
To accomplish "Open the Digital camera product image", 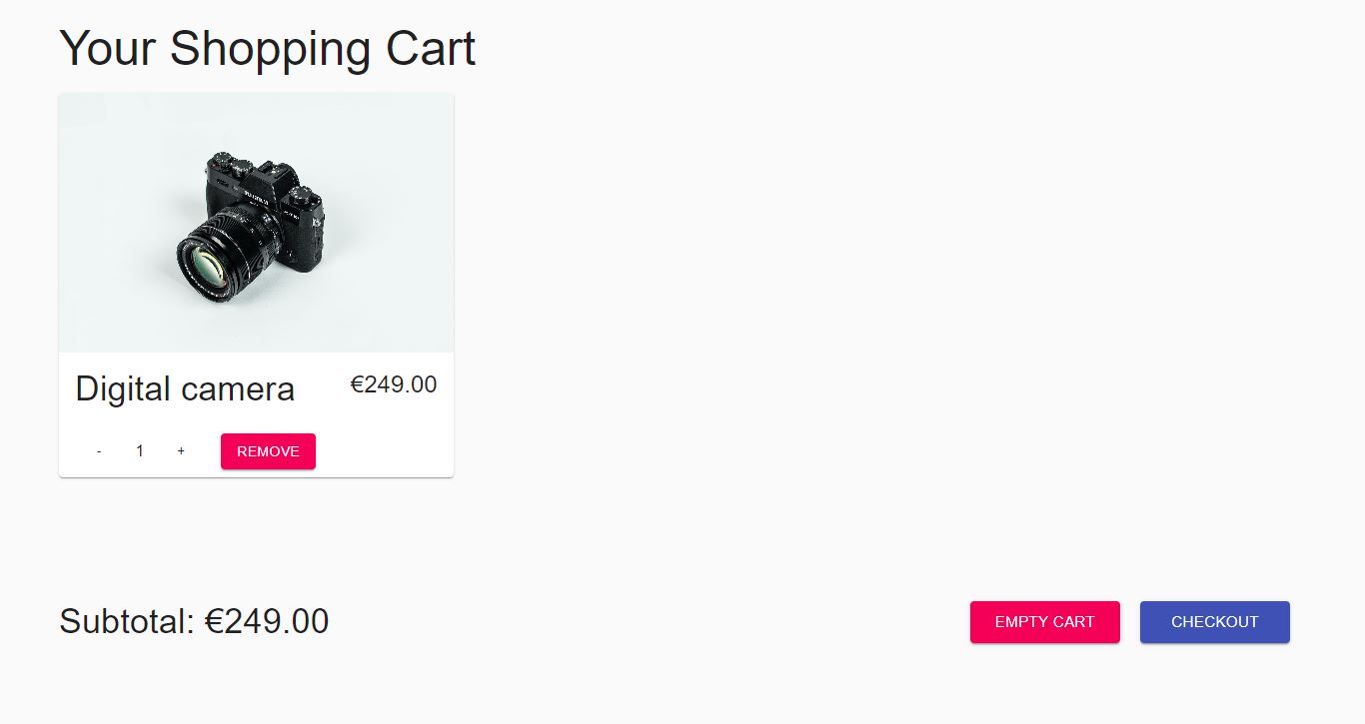I will click(x=256, y=223).
